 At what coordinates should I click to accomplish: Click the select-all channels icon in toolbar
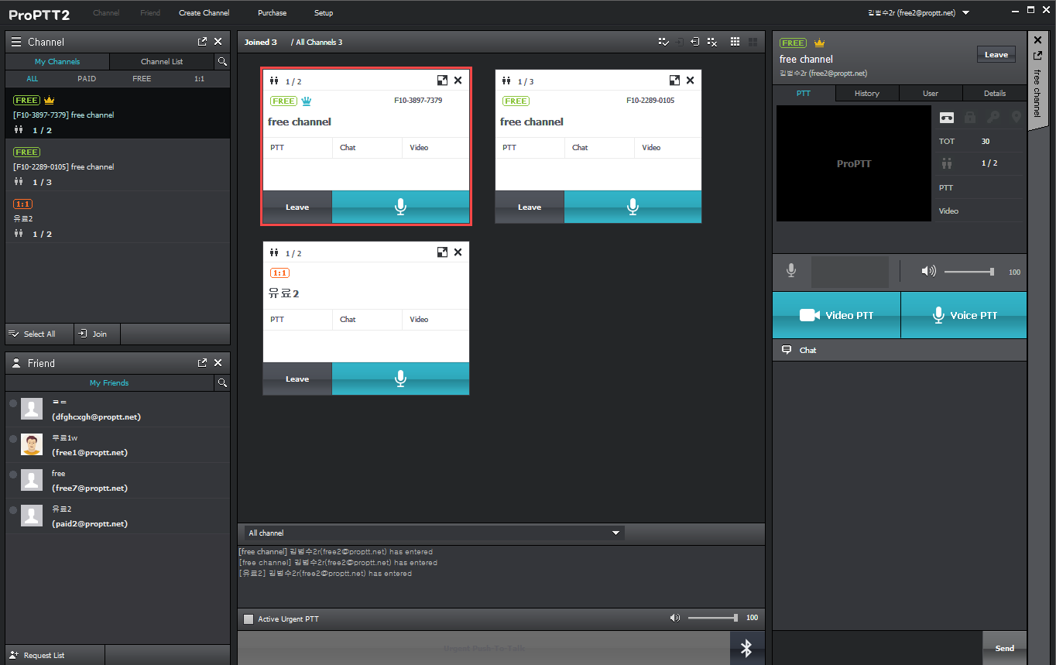click(x=663, y=42)
